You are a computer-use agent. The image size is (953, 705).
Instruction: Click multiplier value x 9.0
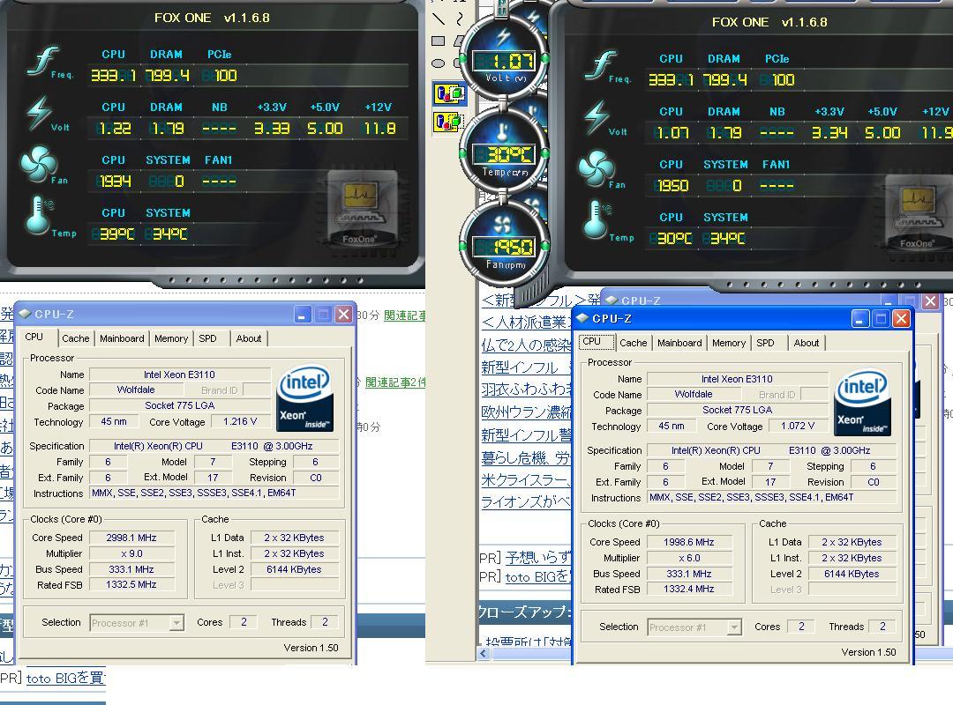131,553
